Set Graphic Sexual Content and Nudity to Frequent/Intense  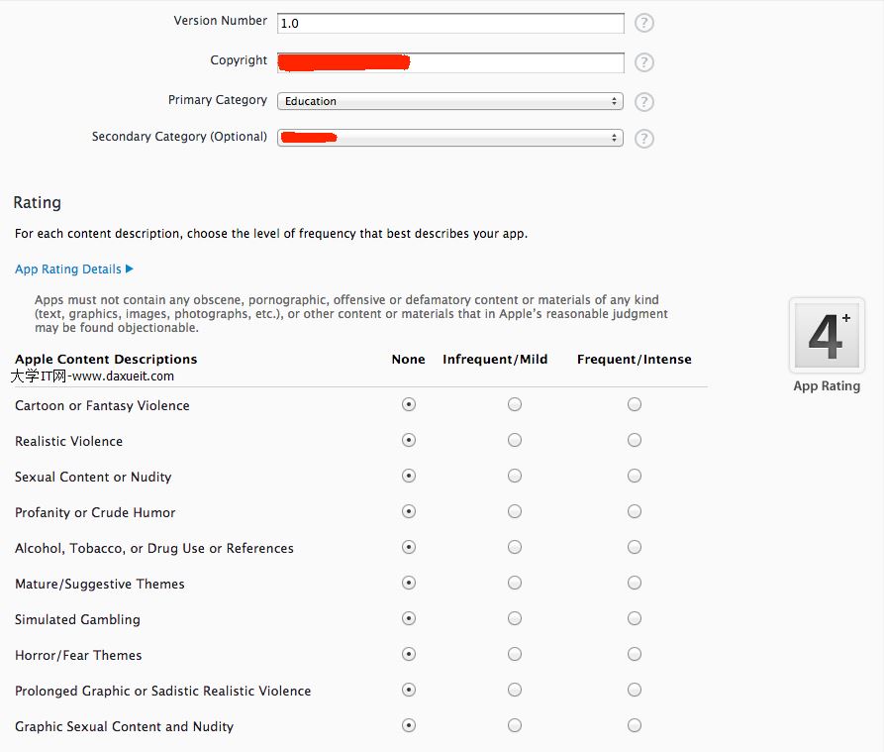(x=635, y=725)
